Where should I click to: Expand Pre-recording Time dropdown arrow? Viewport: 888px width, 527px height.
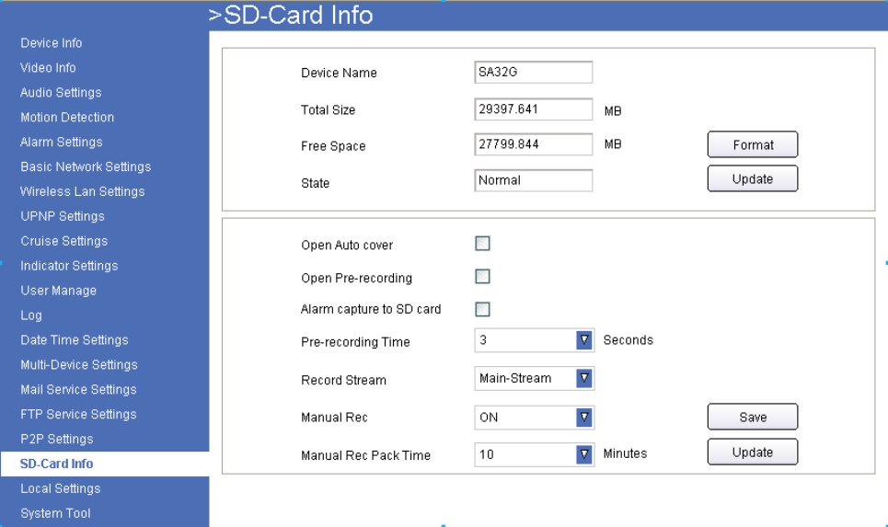[x=584, y=340]
